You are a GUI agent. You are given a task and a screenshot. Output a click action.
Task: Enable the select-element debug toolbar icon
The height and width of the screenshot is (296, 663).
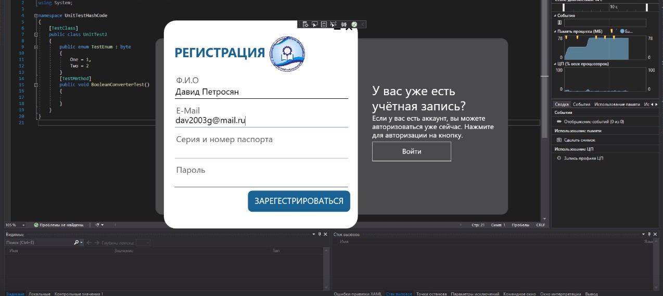click(315, 24)
